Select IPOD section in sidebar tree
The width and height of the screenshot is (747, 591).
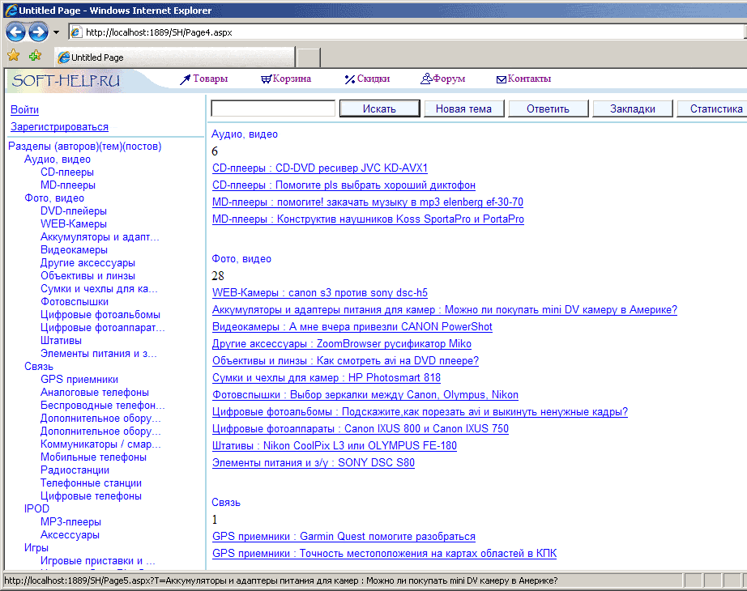point(36,508)
